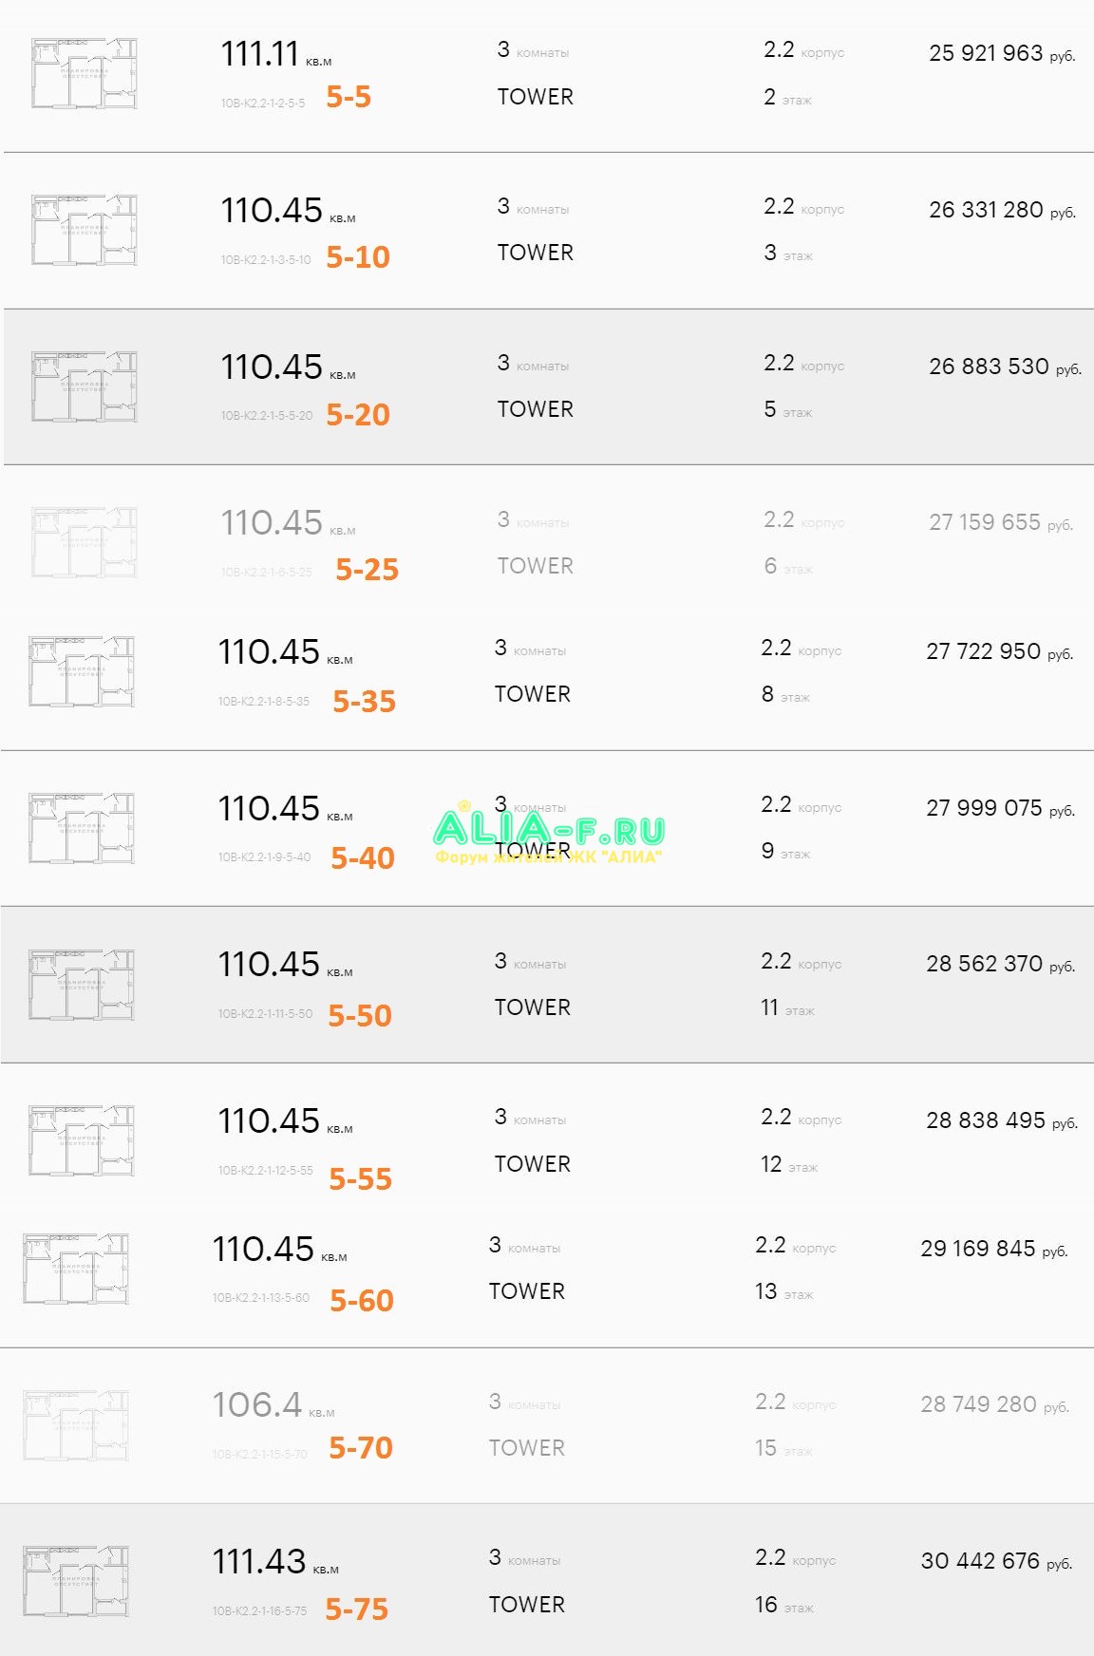Select the orange 5-70 apartment label
This screenshot has height=1656, width=1094.
coord(361,1447)
